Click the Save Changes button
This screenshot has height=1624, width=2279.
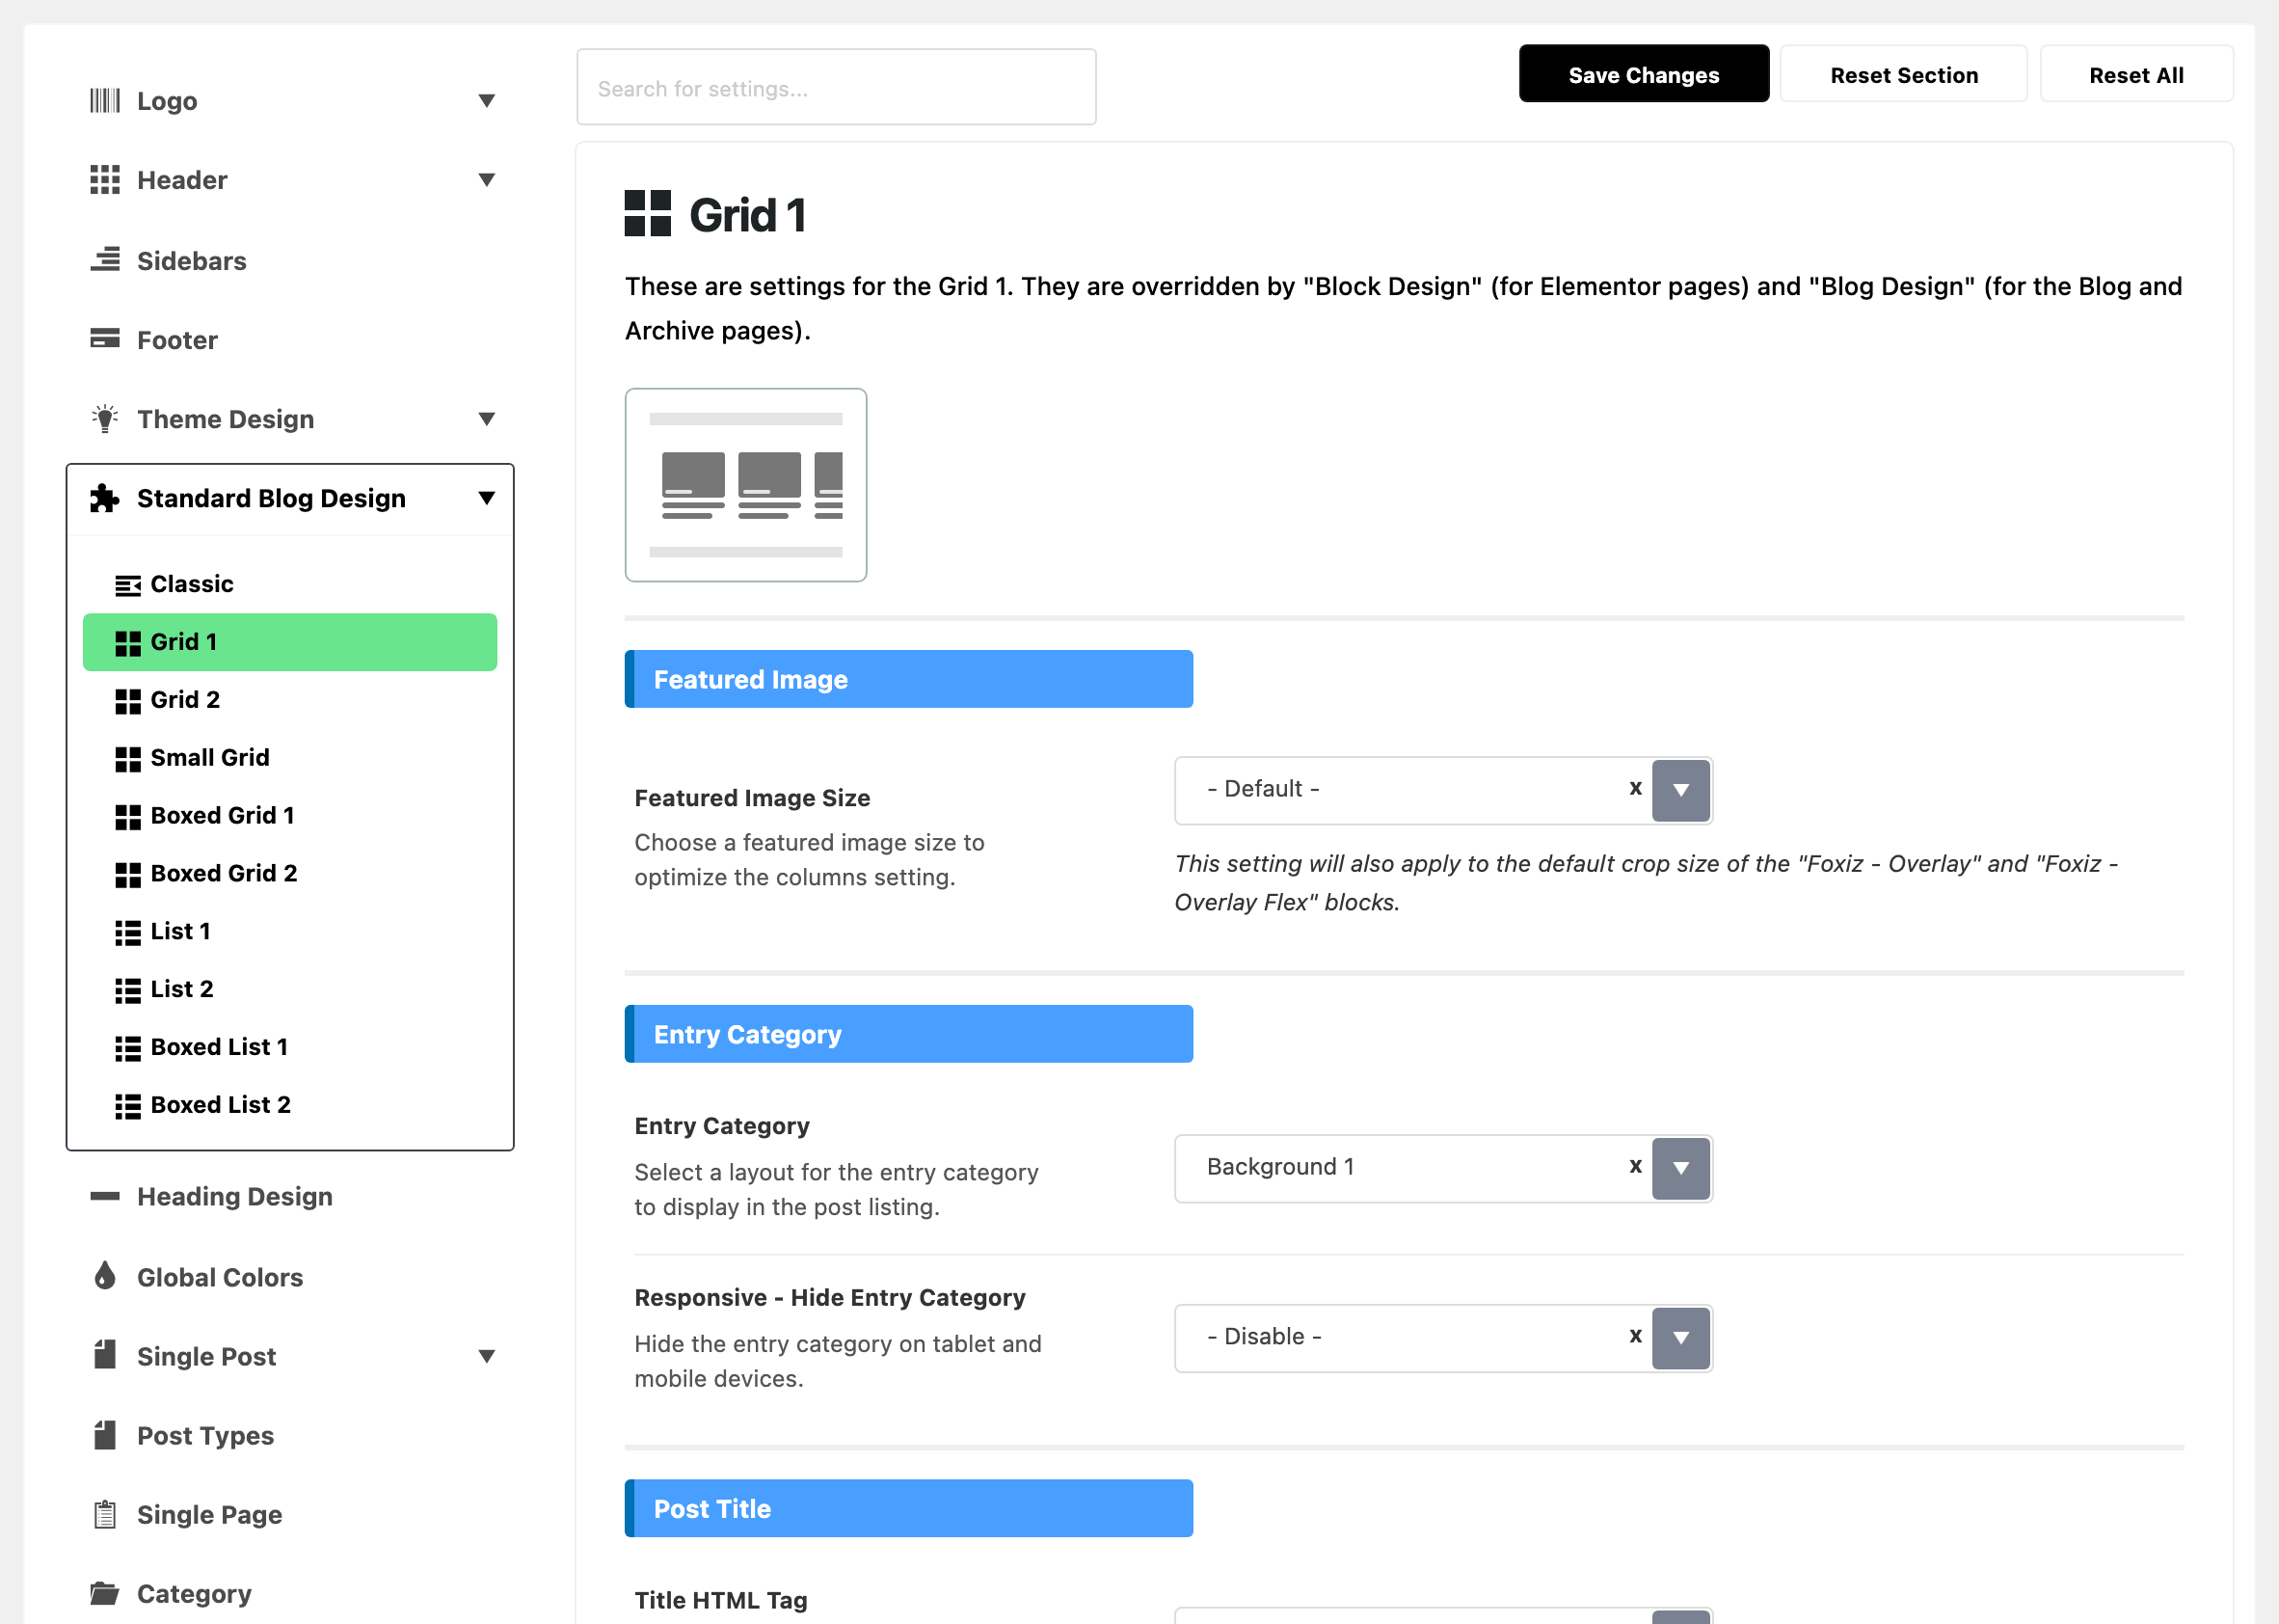1644,74
